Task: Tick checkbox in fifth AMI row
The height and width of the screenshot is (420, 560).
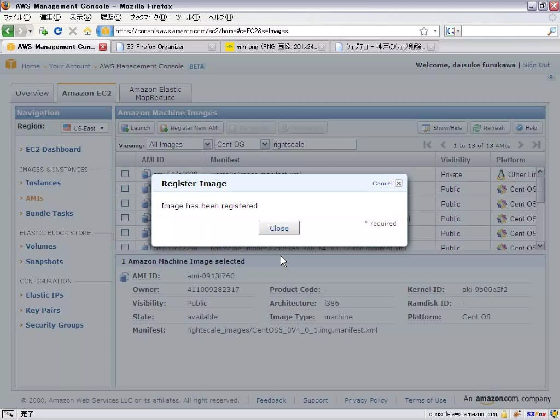Action: click(125, 233)
